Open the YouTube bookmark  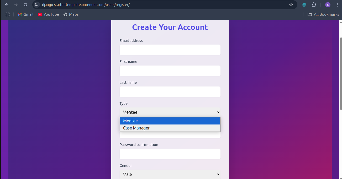48,14
